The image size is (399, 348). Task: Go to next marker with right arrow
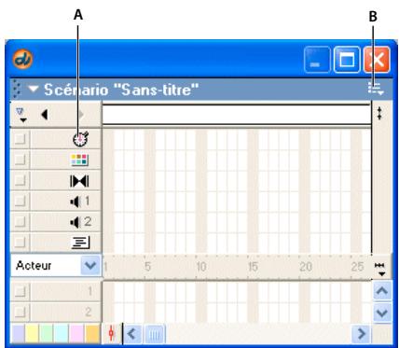point(81,115)
